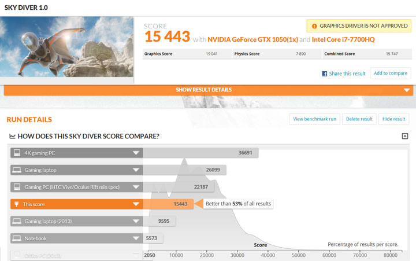Viewport: 416px width, 261px height.
Task: Open the Intel Core i7-7700HQ link
Action: [342, 39]
